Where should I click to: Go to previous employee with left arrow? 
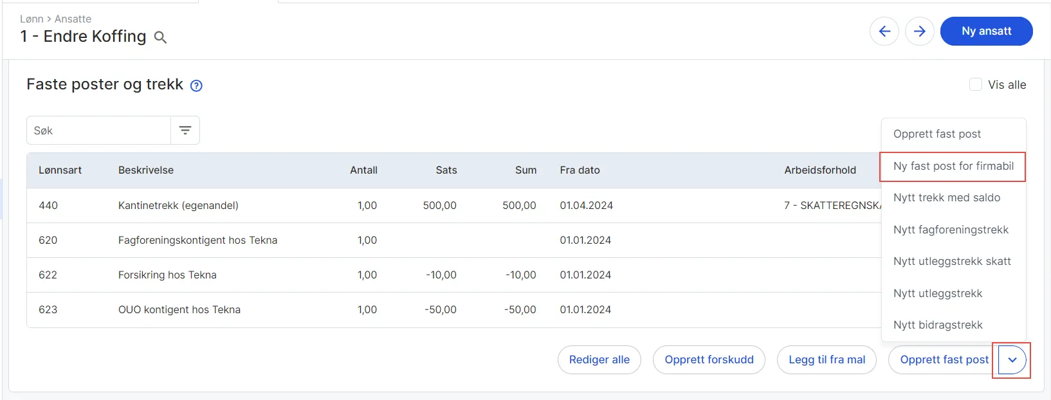coord(884,32)
